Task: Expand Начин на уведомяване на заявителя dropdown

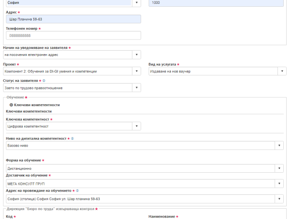Action: [136, 55]
